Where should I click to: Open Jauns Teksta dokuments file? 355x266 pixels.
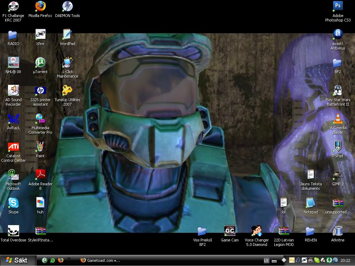(x=311, y=180)
